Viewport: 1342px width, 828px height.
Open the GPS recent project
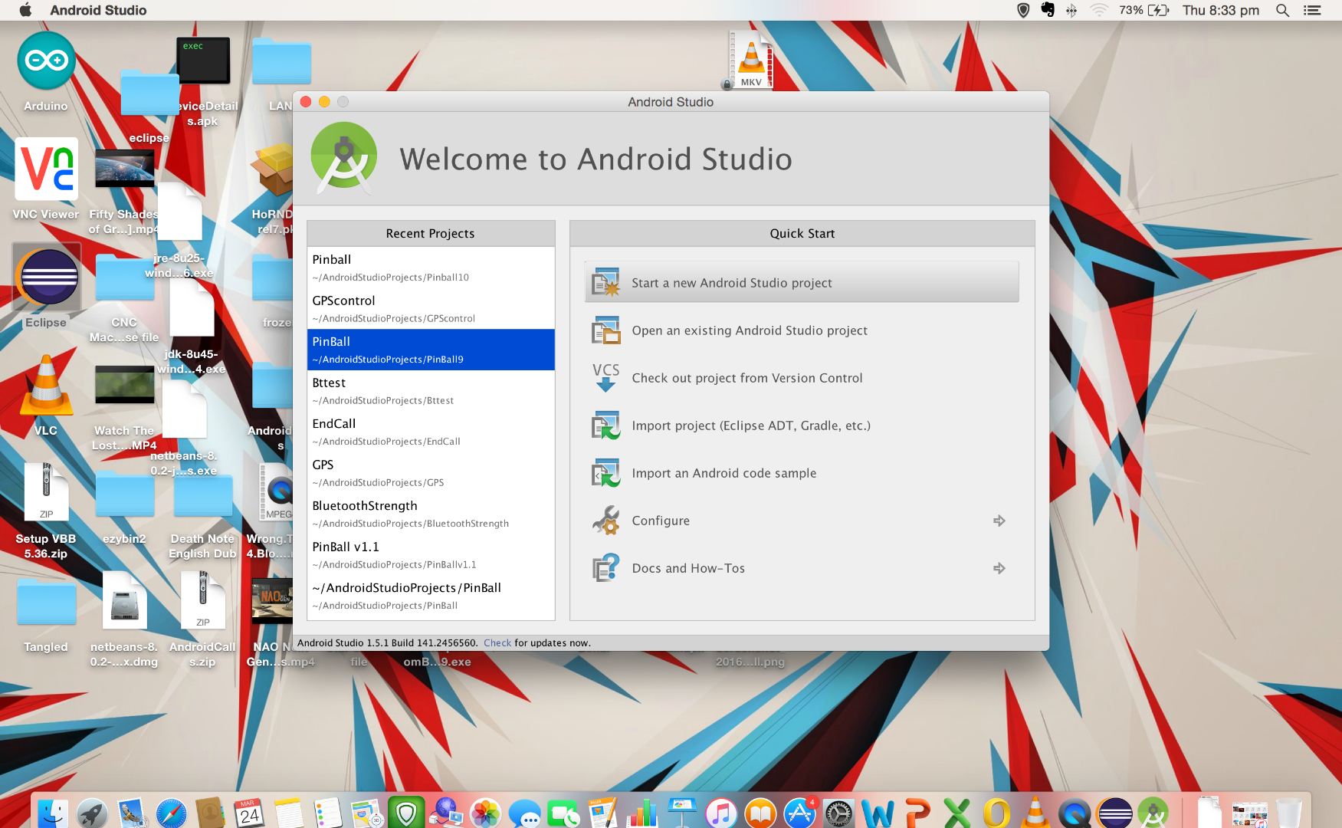pyautogui.click(x=431, y=473)
